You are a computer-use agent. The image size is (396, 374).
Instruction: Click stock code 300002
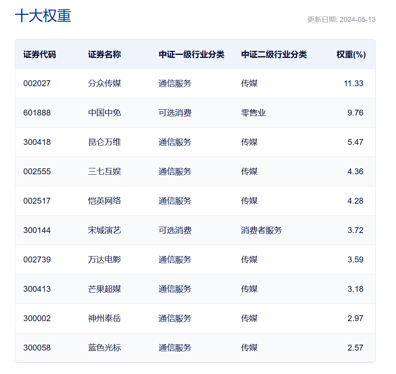click(37, 318)
